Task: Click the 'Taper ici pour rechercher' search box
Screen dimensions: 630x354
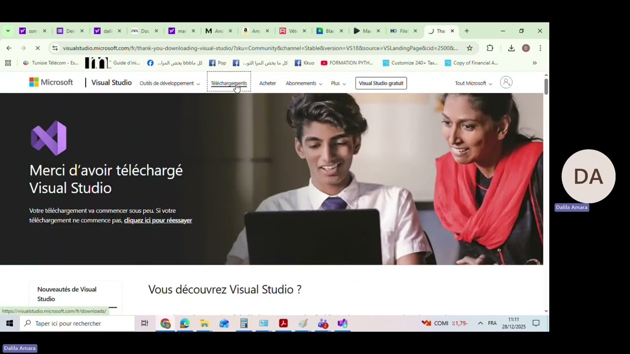Action: click(77, 324)
